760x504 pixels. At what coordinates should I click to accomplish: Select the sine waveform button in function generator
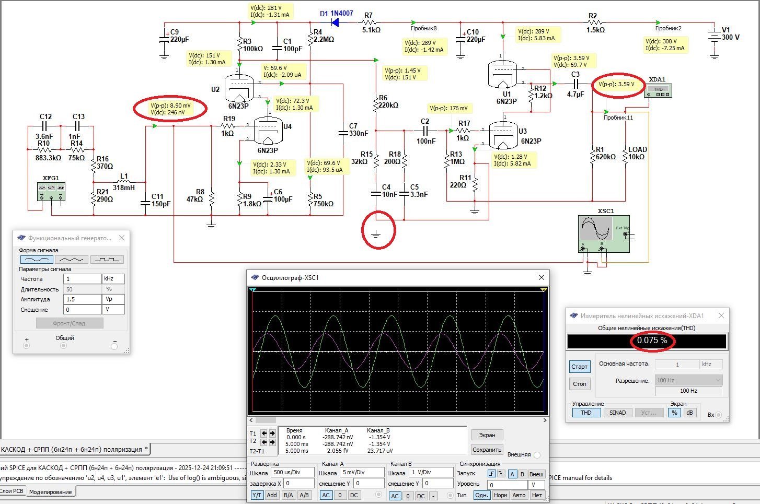pos(37,260)
